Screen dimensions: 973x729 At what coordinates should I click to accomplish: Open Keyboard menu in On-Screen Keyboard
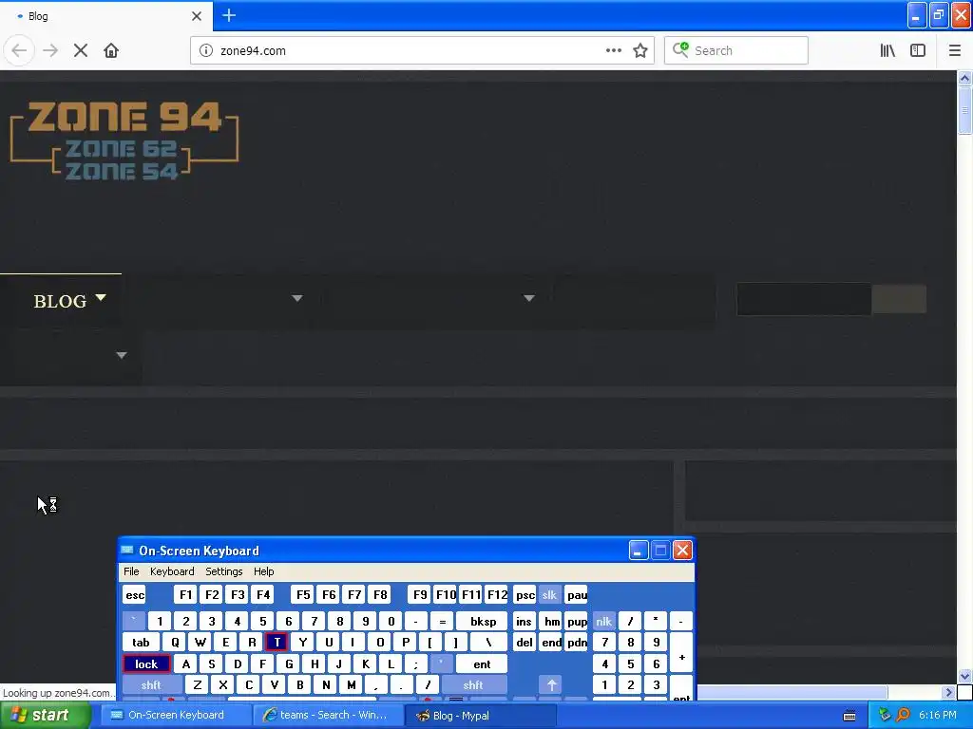pyautogui.click(x=172, y=571)
